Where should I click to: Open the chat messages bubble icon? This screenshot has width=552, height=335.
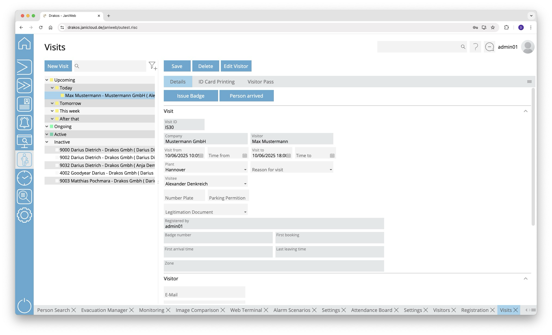(x=490, y=47)
